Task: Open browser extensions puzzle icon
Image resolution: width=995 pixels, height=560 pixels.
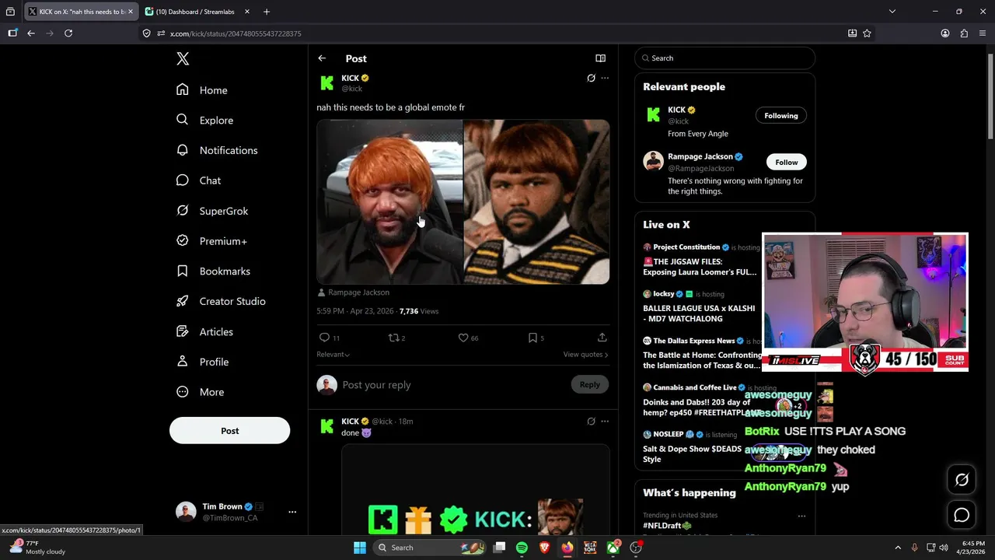Action: tap(964, 33)
